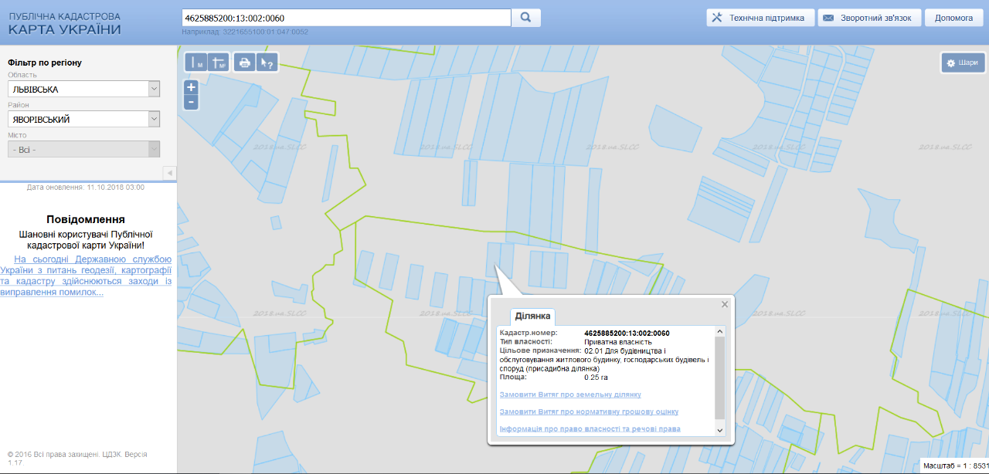Focus the cadastral number search field

click(346, 18)
